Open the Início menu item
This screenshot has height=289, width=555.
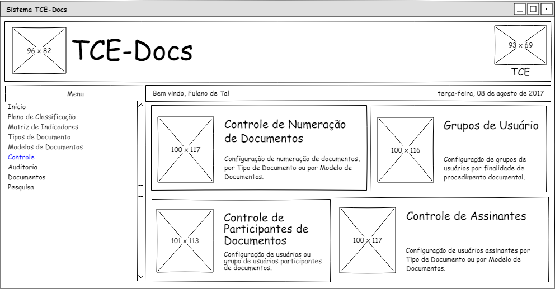pos(17,107)
